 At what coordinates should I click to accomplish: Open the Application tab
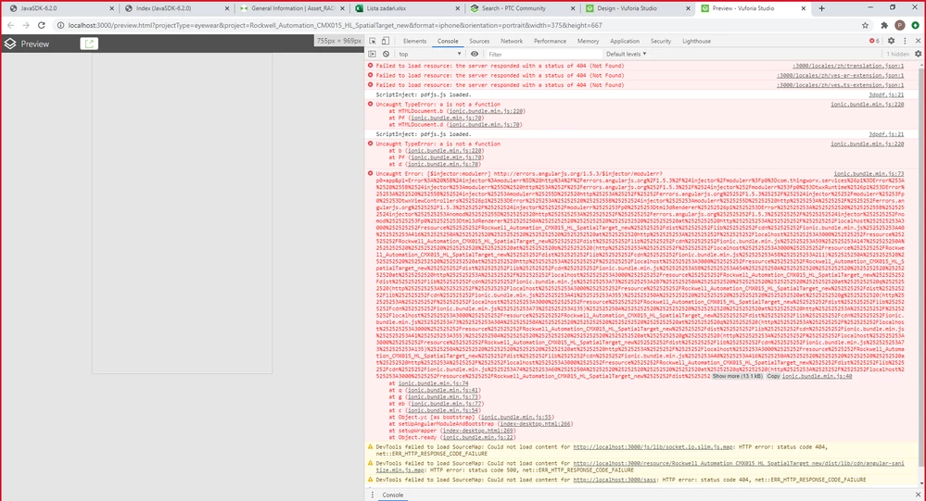pos(624,41)
